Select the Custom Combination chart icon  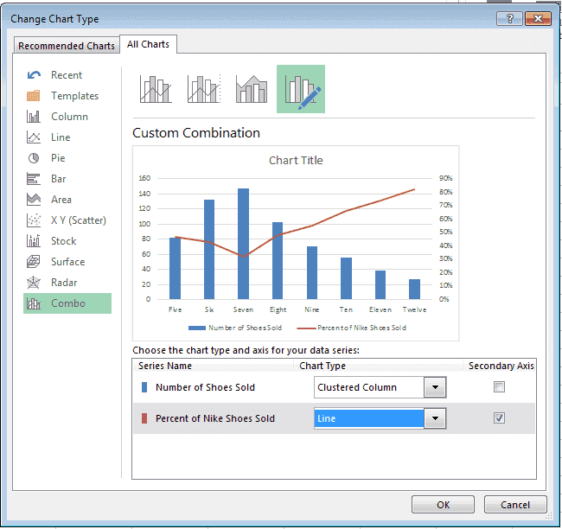point(301,89)
